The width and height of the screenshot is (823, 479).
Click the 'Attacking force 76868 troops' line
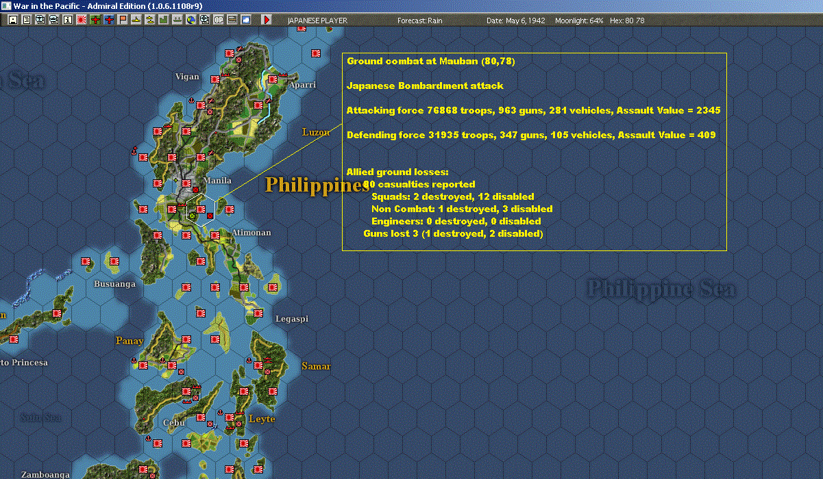[x=533, y=110]
